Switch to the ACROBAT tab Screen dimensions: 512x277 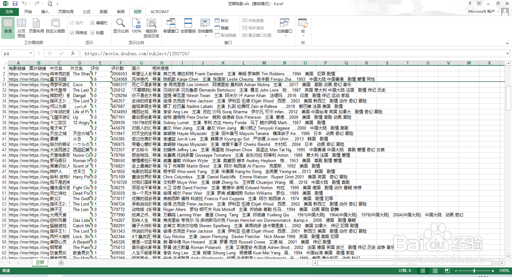tap(160, 11)
